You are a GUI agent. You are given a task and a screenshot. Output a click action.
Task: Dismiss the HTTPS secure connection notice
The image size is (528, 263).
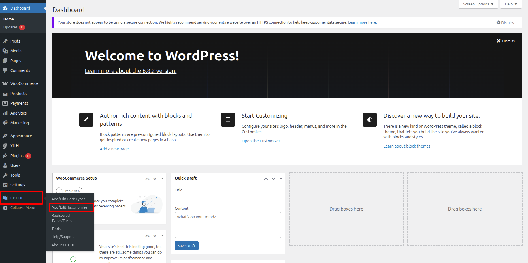(505, 22)
